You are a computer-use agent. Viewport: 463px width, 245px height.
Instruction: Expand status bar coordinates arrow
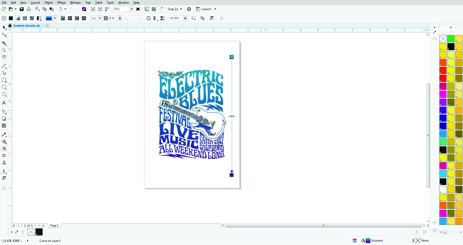28,241
